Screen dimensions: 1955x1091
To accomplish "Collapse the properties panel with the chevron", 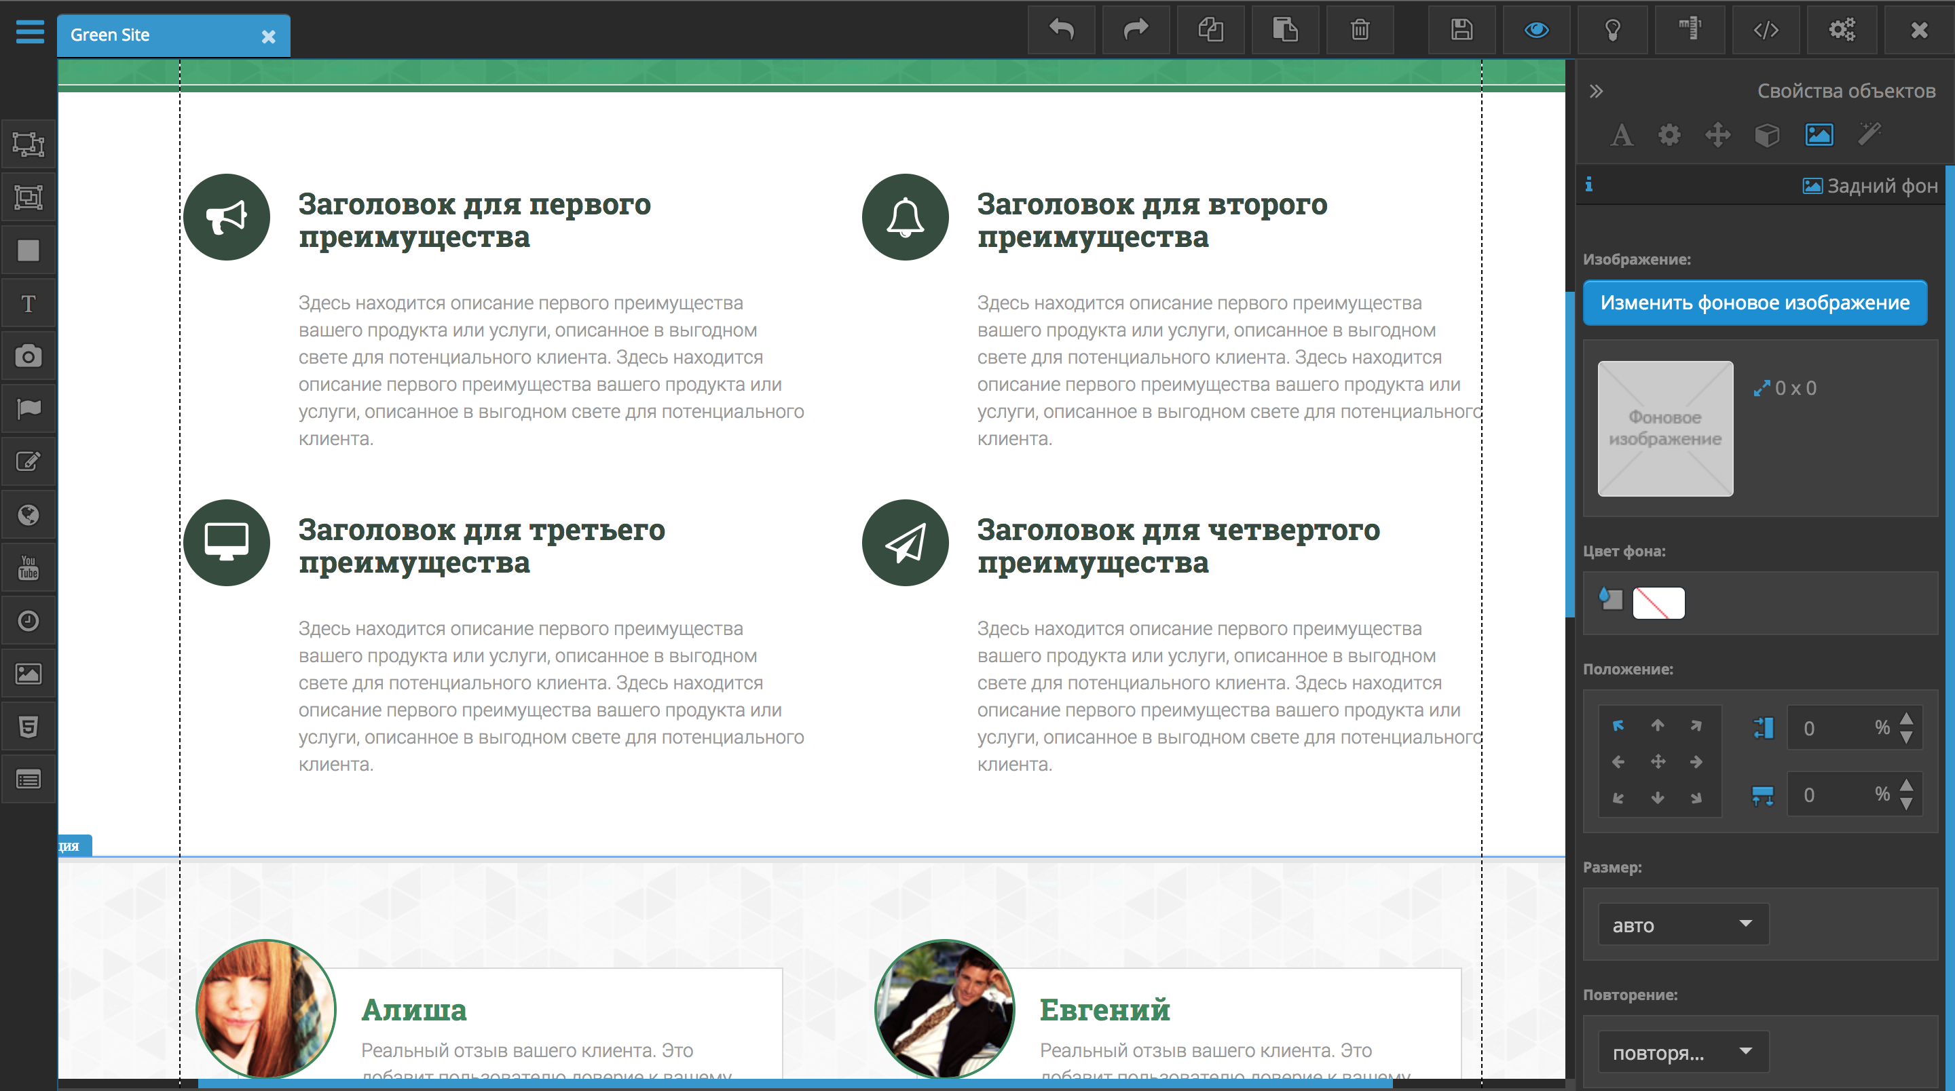I will click(1597, 90).
